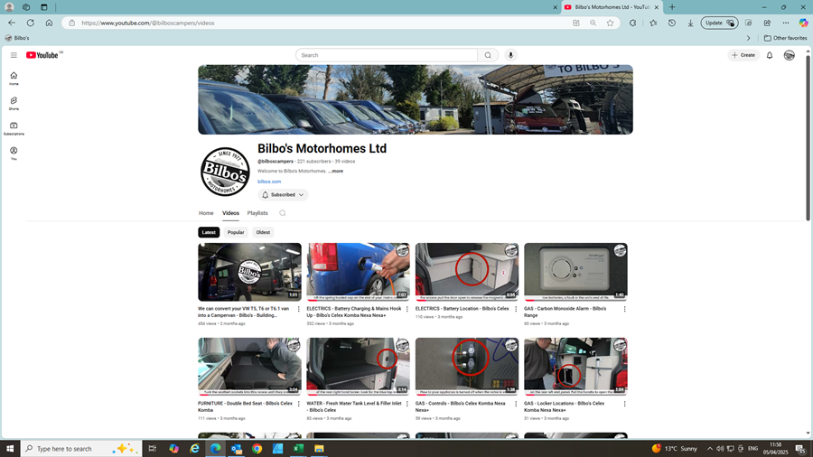
Task: Open options menu for Carbon Monoxide Alarm video
Action: point(624,309)
